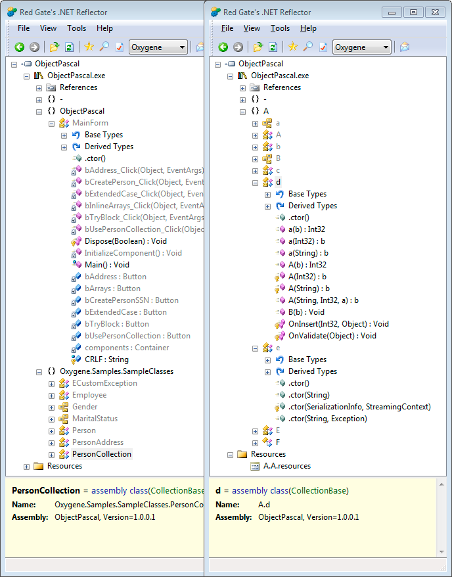Image resolution: width=452 pixels, height=577 pixels.
Task: Click the CRLF field icon
Action: (x=76, y=359)
